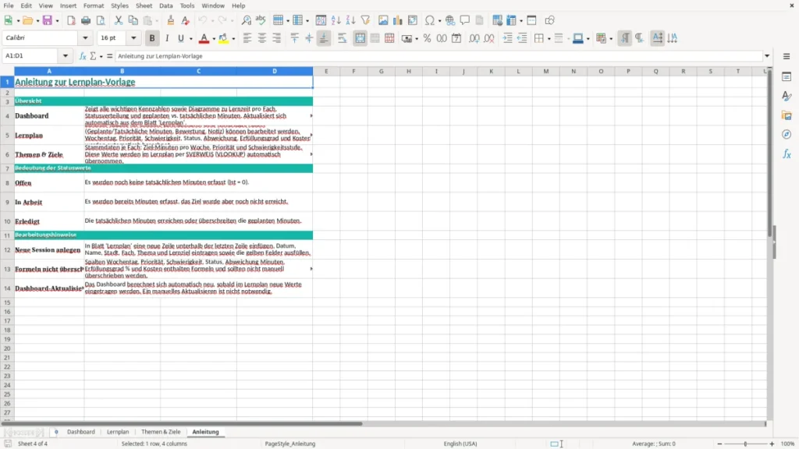The height and width of the screenshot is (449, 799).
Task: Apply the red font color
Action: [204, 38]
